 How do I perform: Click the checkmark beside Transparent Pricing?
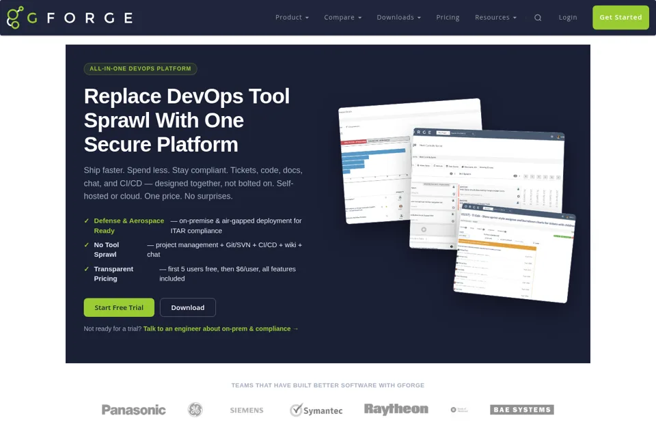tap(87, 269)
